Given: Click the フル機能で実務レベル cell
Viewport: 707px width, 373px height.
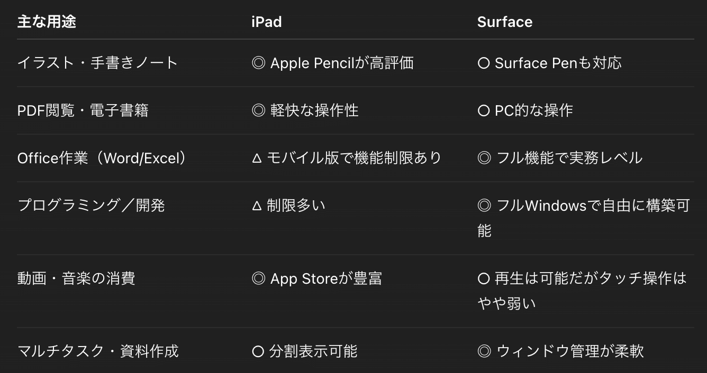Looking at the screenshot, I should click(x=560, y=158).
